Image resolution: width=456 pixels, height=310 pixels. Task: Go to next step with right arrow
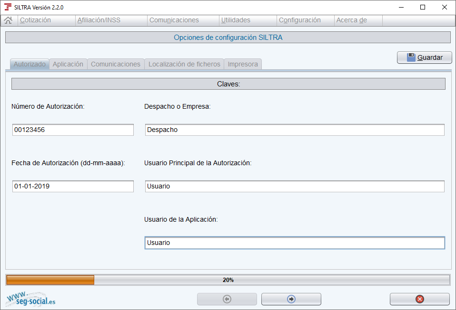[x=291, y=299]
